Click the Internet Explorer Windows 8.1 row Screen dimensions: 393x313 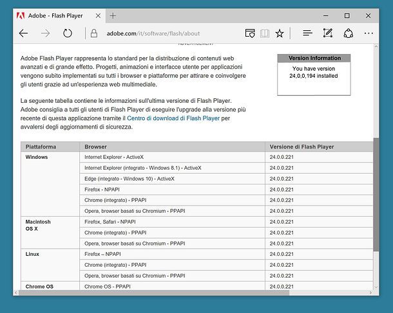(x=172, y=168)
